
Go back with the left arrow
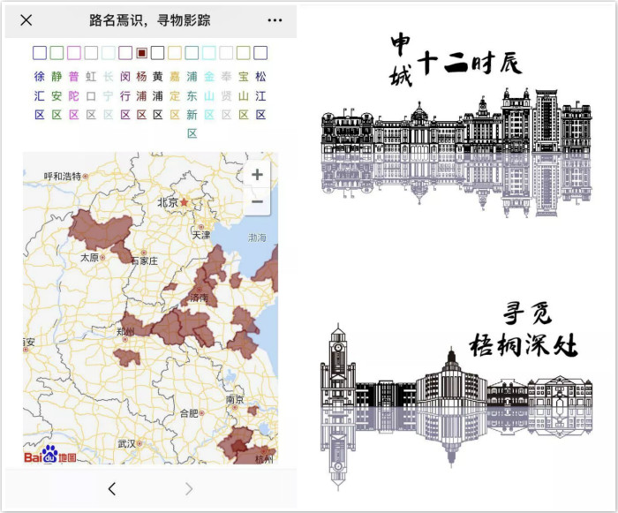[x=112, y=488]
